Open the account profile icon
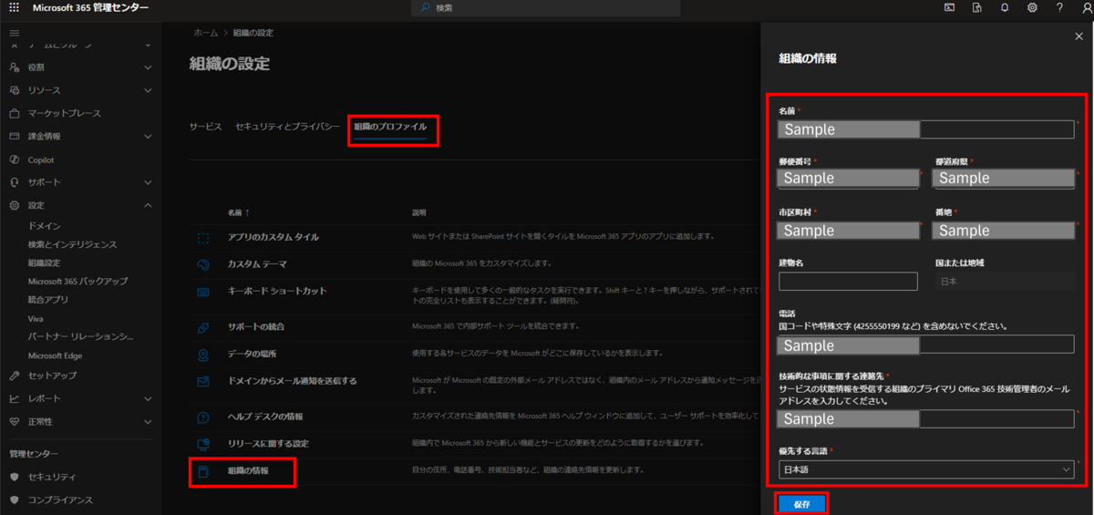The image size is (1094, 515). pyautogui.click(x=1087, y=7)
